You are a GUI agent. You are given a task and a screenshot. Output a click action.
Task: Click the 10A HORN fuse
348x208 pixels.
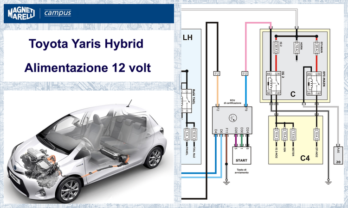click(297, 47)
